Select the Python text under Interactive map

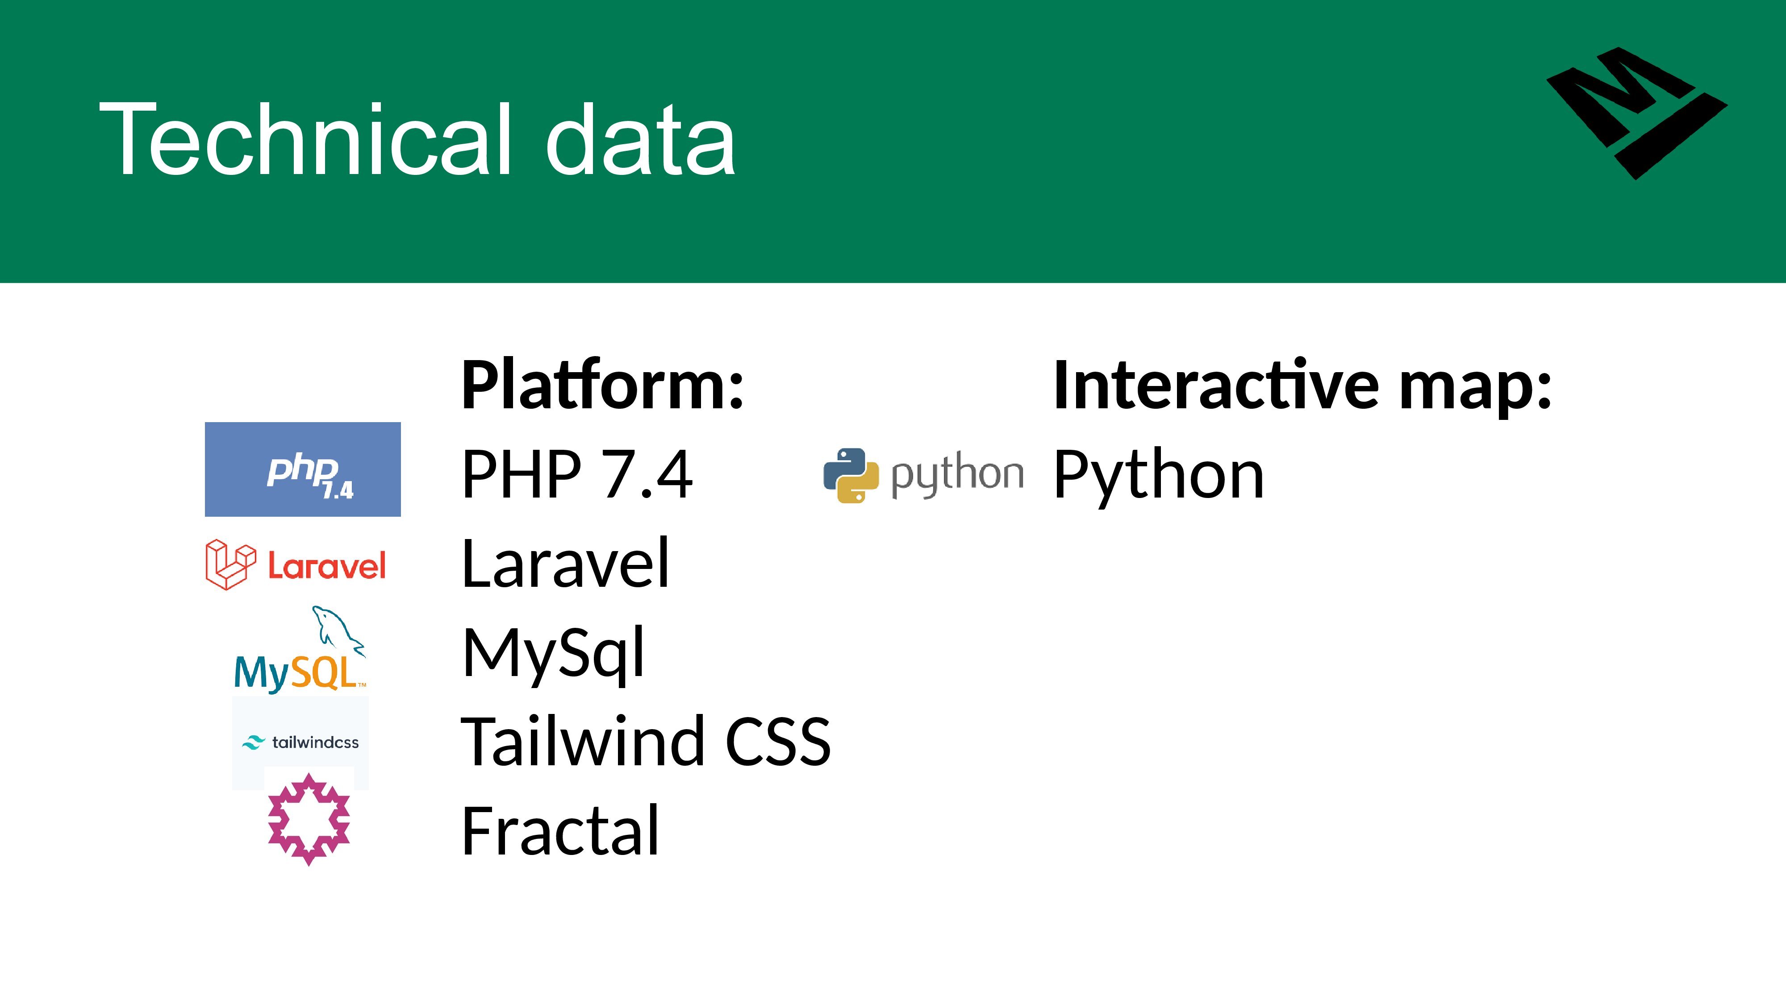click(1159, 477)
